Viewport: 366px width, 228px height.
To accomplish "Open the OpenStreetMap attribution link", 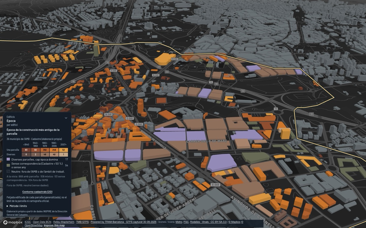I will click(x=34, y=225).
